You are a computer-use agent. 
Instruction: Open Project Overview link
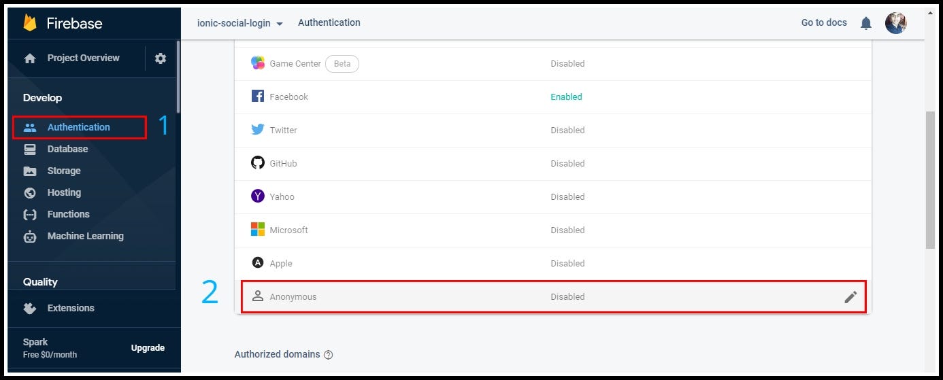coord(83,58)
